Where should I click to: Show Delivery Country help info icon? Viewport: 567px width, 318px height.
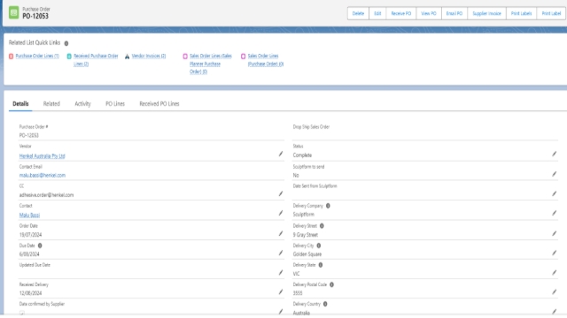click(x=325, y=304)
